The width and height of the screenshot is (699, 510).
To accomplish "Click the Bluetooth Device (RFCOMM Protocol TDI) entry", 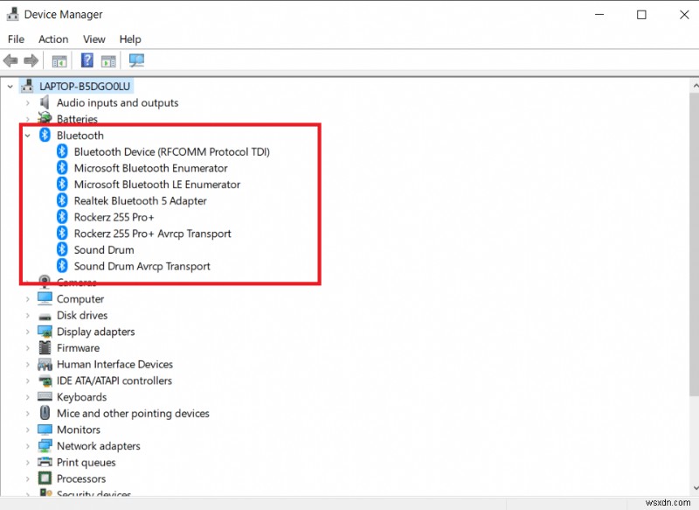I will point(172,151).
